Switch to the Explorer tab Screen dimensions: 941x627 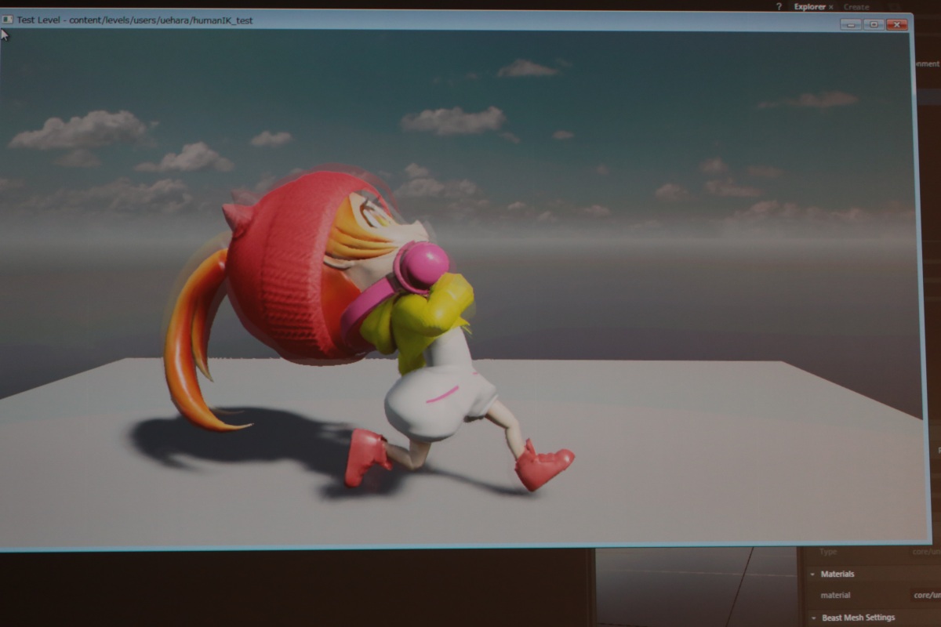coord(809,7)
